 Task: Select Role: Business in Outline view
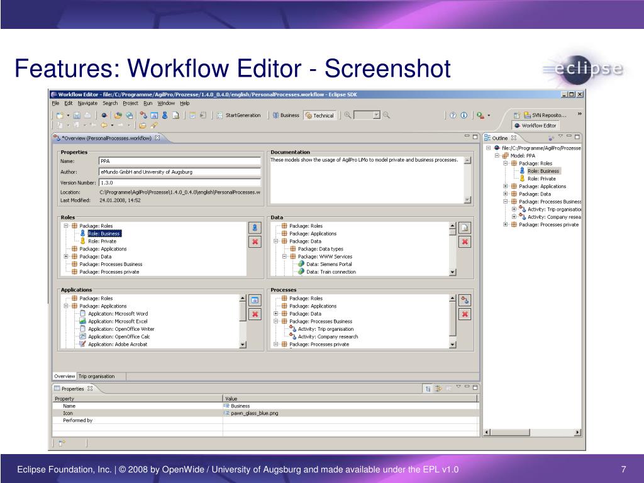543,171
